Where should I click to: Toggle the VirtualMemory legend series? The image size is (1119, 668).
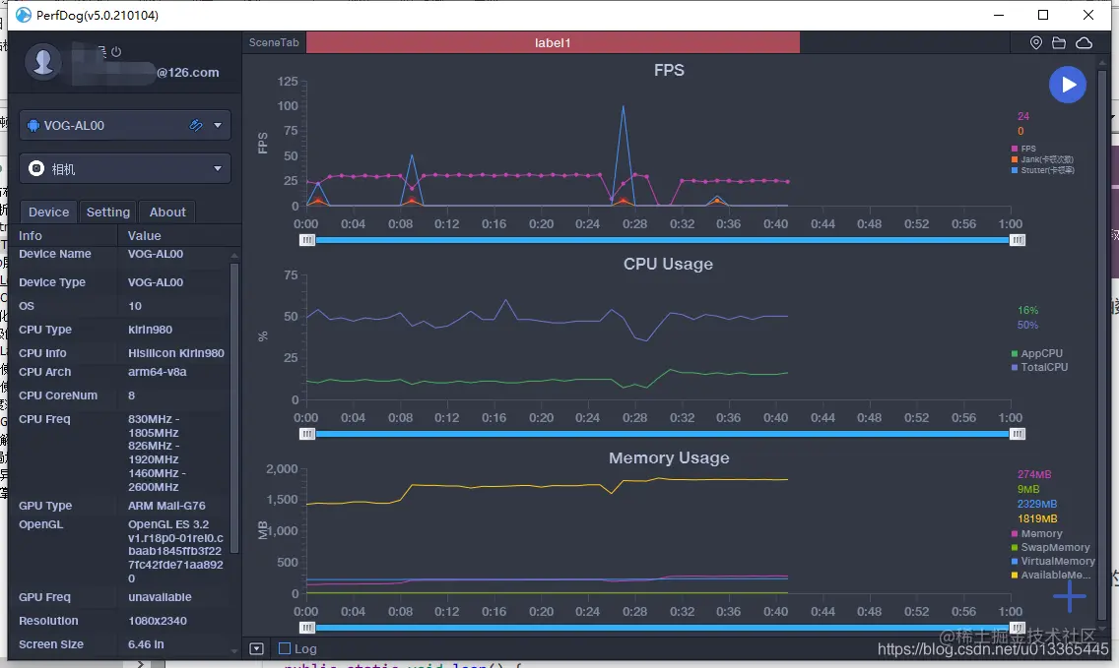point(1053,561)
